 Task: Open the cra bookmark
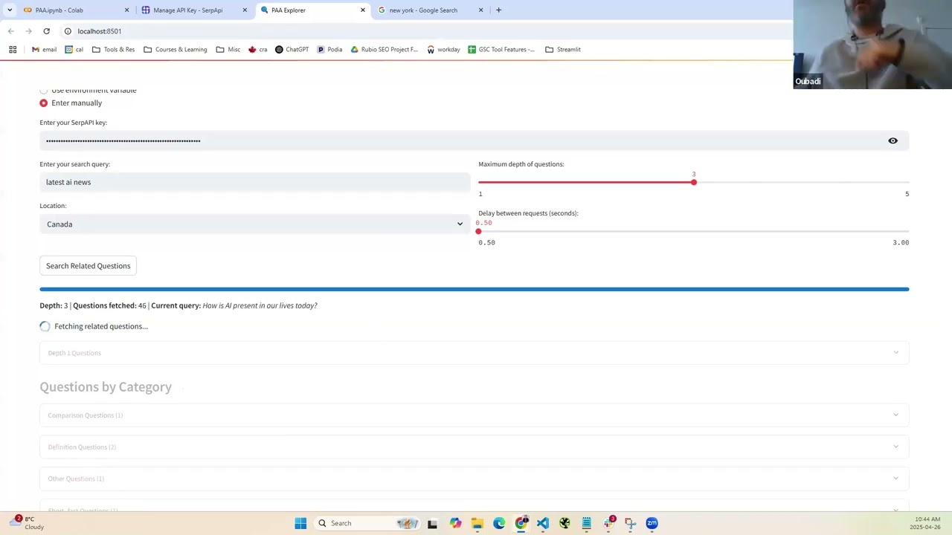(257, 49)
